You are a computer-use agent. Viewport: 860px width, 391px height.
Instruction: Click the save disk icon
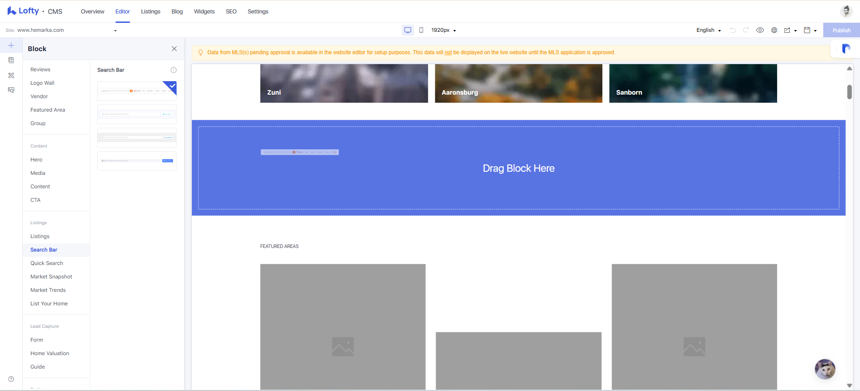[807, 30]
